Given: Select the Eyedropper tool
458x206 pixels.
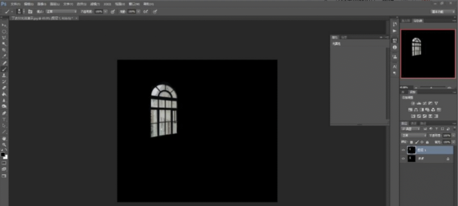Looking at the screenshot, I should pos(4,56).
